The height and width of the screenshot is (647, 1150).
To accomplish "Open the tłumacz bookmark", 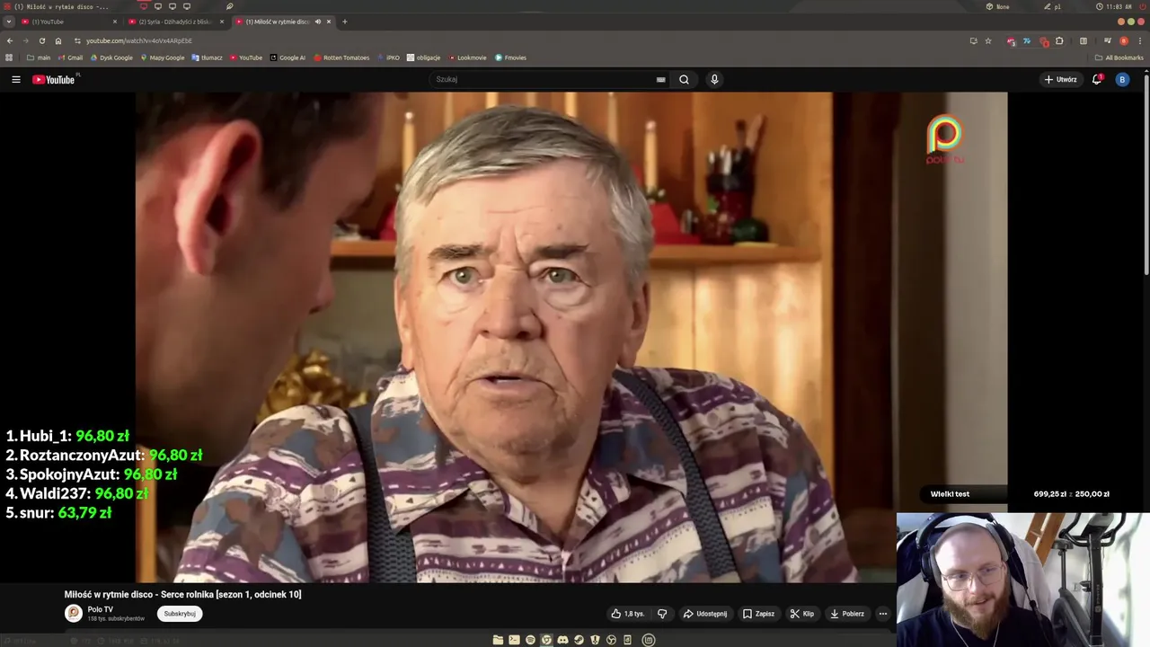I will click(208, 58).
